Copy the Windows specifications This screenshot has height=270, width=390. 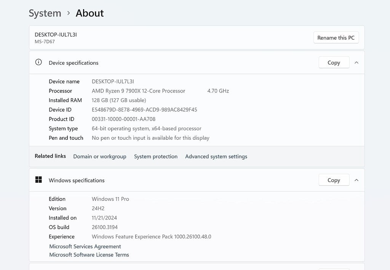pyautogui.click(x=334, y=180)
